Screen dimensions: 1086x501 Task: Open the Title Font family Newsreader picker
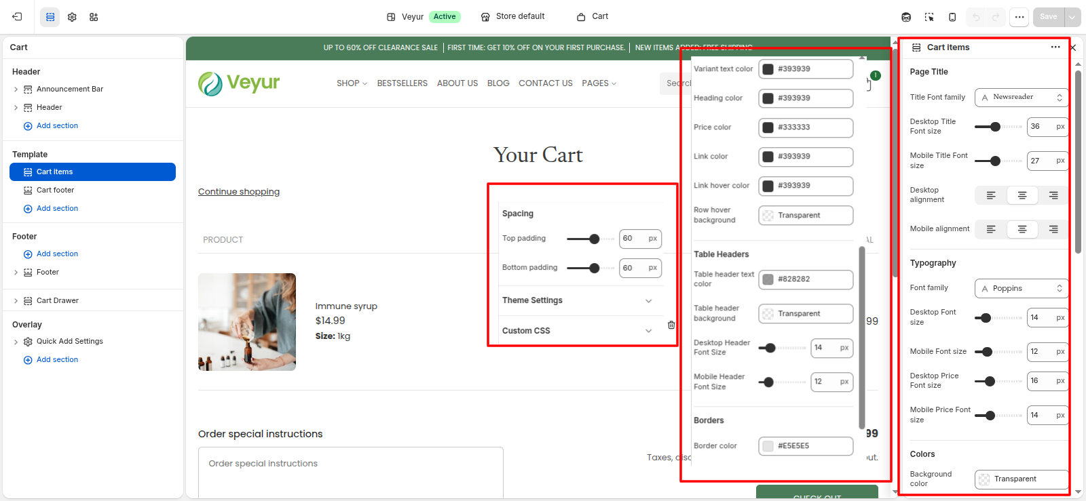point(1022,98)
